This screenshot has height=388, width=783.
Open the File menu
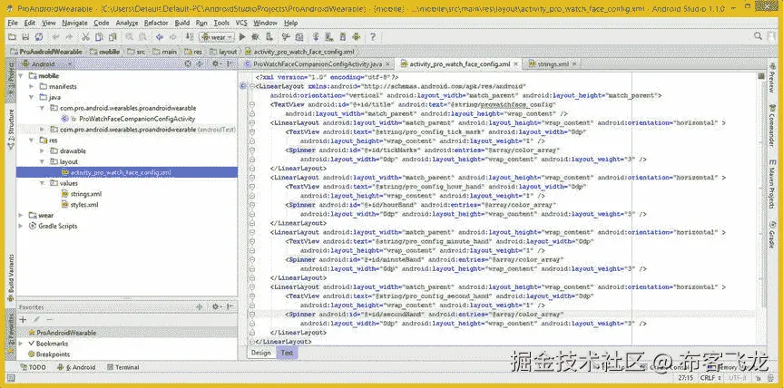(13, 23)
